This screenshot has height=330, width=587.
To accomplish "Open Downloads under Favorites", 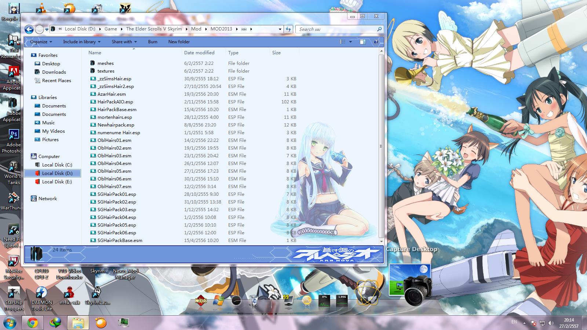I will (54, 72).
